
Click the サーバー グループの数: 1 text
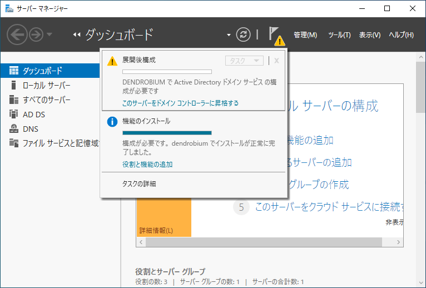(x=210, y=282)
